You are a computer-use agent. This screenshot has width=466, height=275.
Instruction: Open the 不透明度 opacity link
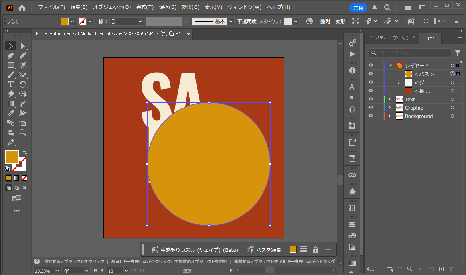pyautogui.click(x=247, y=21)
